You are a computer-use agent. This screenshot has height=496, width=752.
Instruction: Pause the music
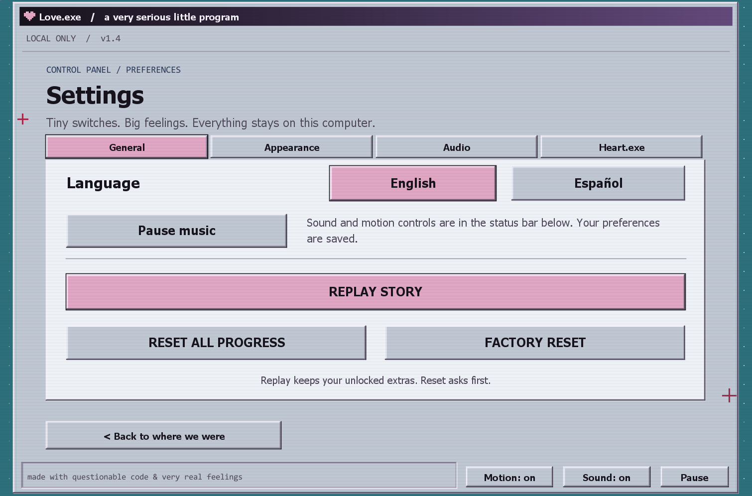177,231
